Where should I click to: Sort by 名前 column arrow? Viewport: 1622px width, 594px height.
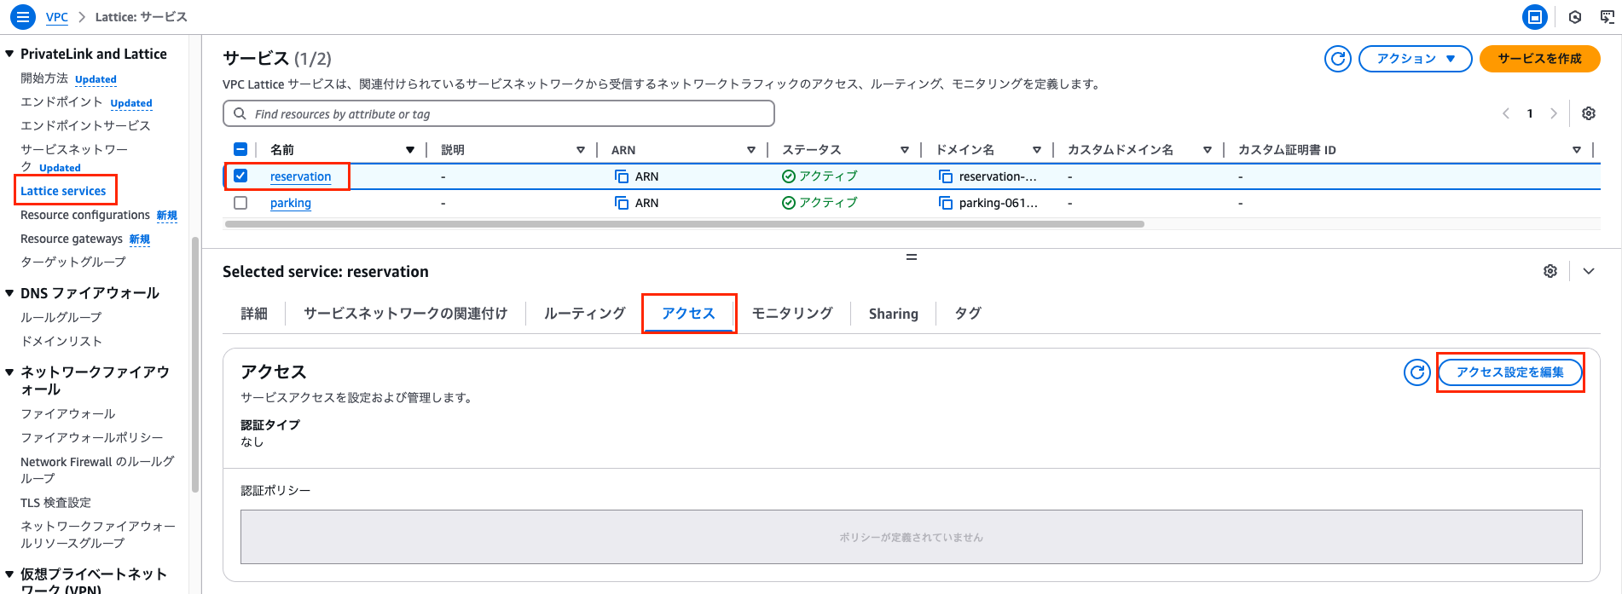point(410,150)
